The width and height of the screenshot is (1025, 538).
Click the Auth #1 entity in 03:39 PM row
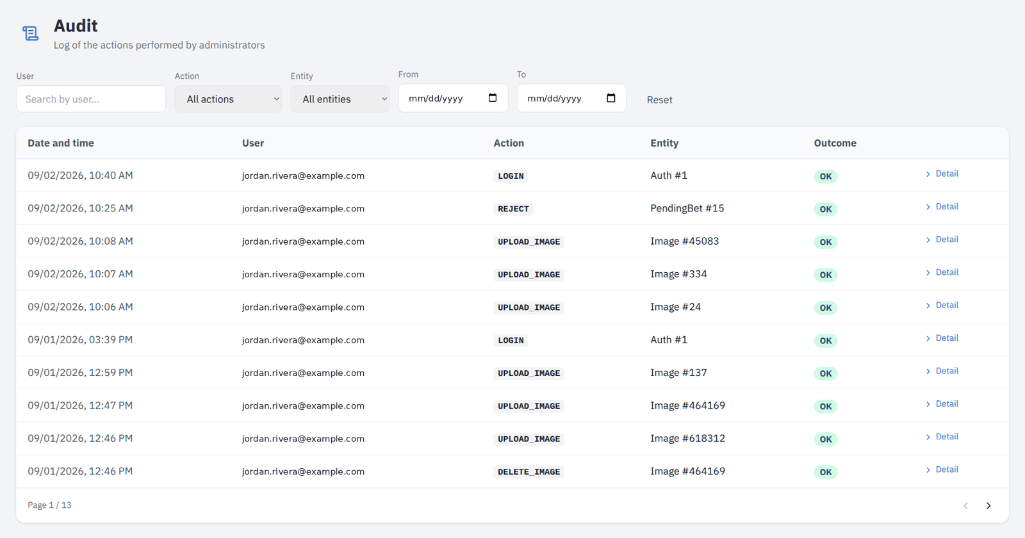click(x=669, y=339)
